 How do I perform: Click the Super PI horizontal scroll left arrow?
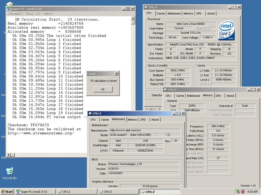(9, 155)
